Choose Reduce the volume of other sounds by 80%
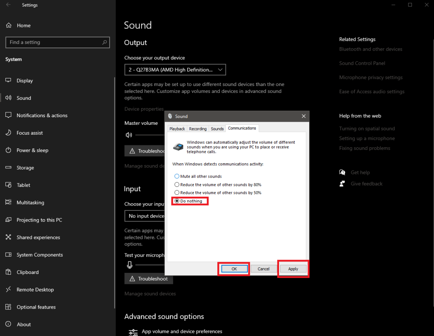This screenshot has width=434, height=336. coord(176,184)
